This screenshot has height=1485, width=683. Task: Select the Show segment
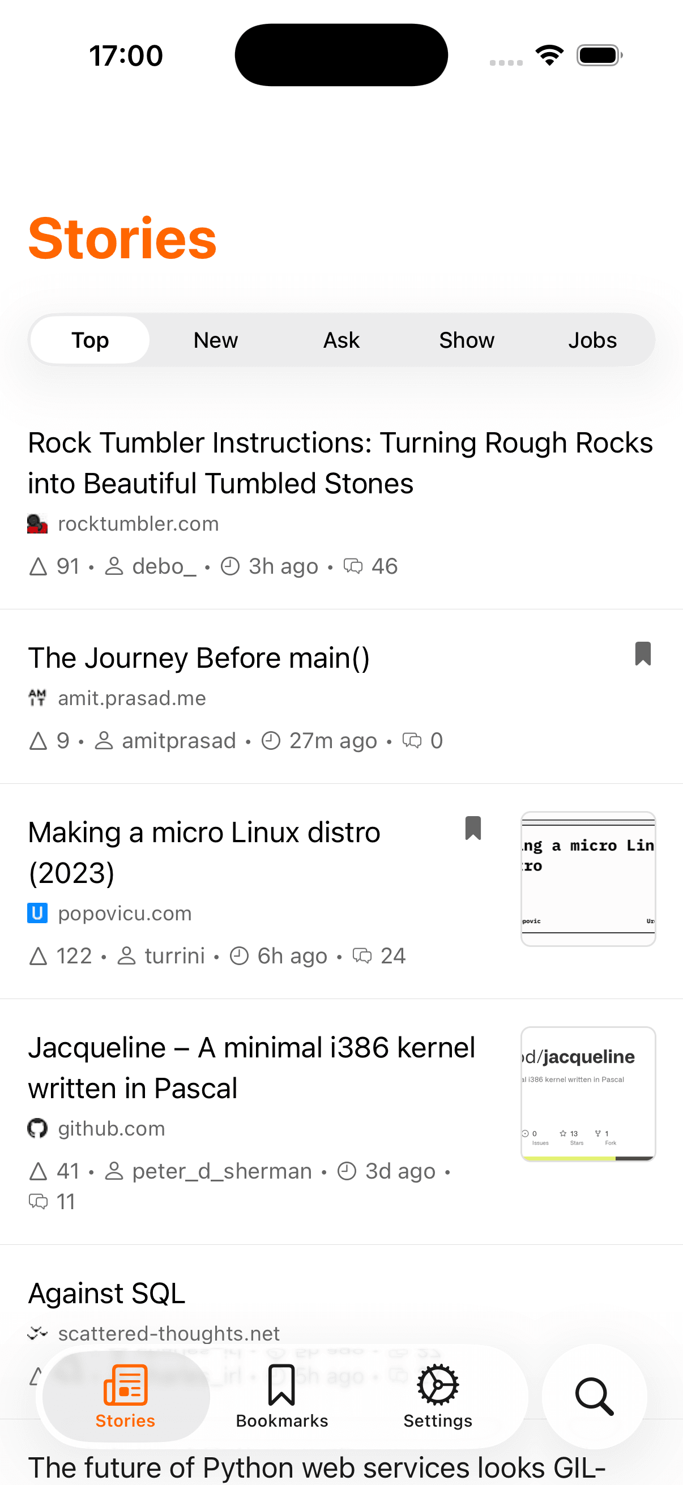click(x=467, y=340)
